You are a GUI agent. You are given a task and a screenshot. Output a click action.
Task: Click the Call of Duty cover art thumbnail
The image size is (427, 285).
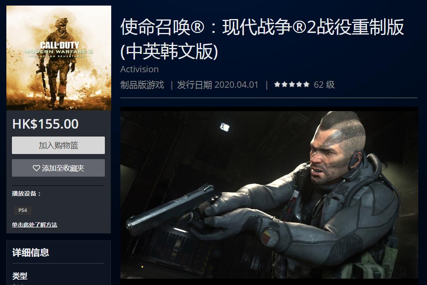click(59, 58)
